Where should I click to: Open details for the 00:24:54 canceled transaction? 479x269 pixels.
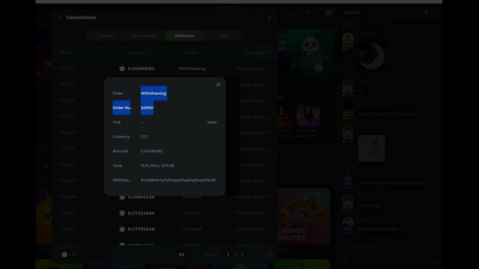[253, 197]
